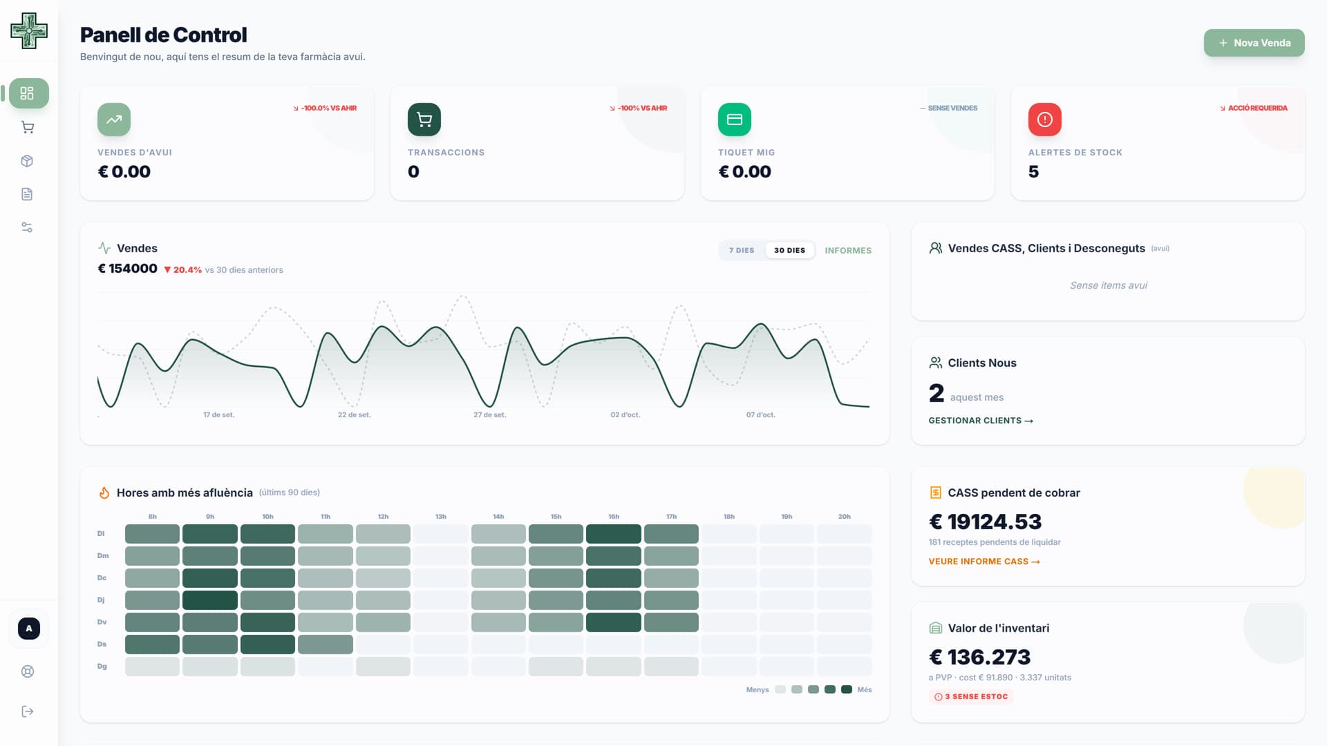The height and width of the screenshot is (746, 1327).
Task: Click the € 154000 sales total
Action: 127,269
